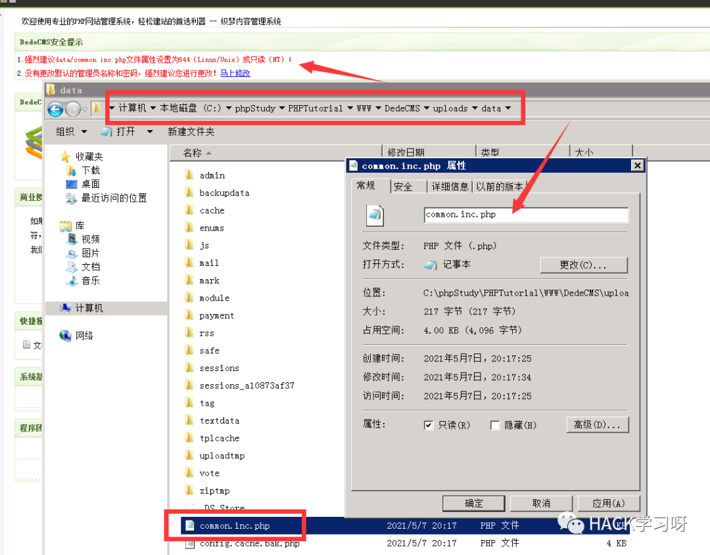Screen dimensions: 710x555
Task: Click the Computer icon in navigation pane
Action: (x=65, y=308)
